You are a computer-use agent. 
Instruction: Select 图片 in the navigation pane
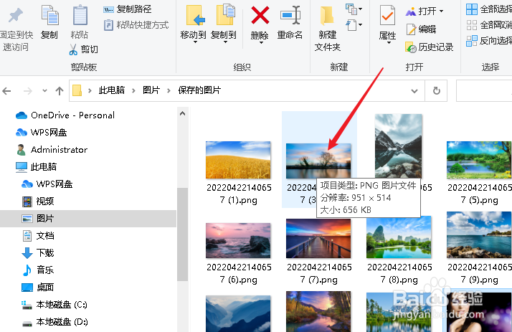tap(88, 219)
